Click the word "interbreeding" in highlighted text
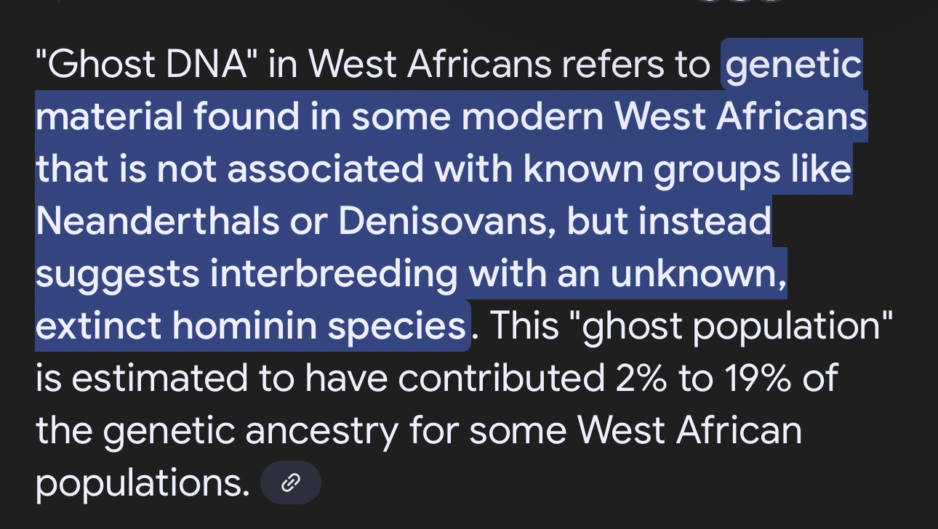The width and height of the screenshot is (938, 529). click(334, 274)
